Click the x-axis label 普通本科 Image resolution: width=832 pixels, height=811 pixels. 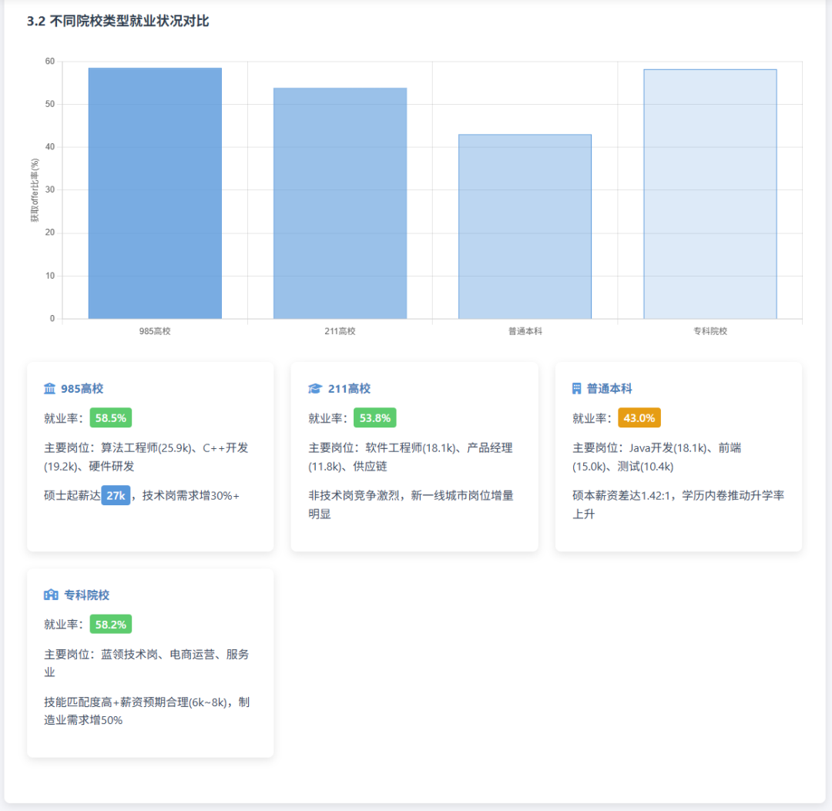pos(525,331)
